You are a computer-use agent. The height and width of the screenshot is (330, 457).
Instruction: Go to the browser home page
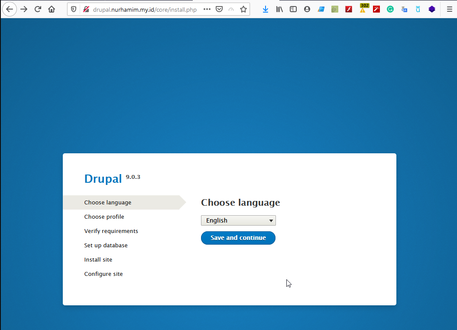click(52, 9)
